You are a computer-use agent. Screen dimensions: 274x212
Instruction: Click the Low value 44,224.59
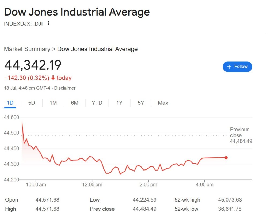(145, 200)
